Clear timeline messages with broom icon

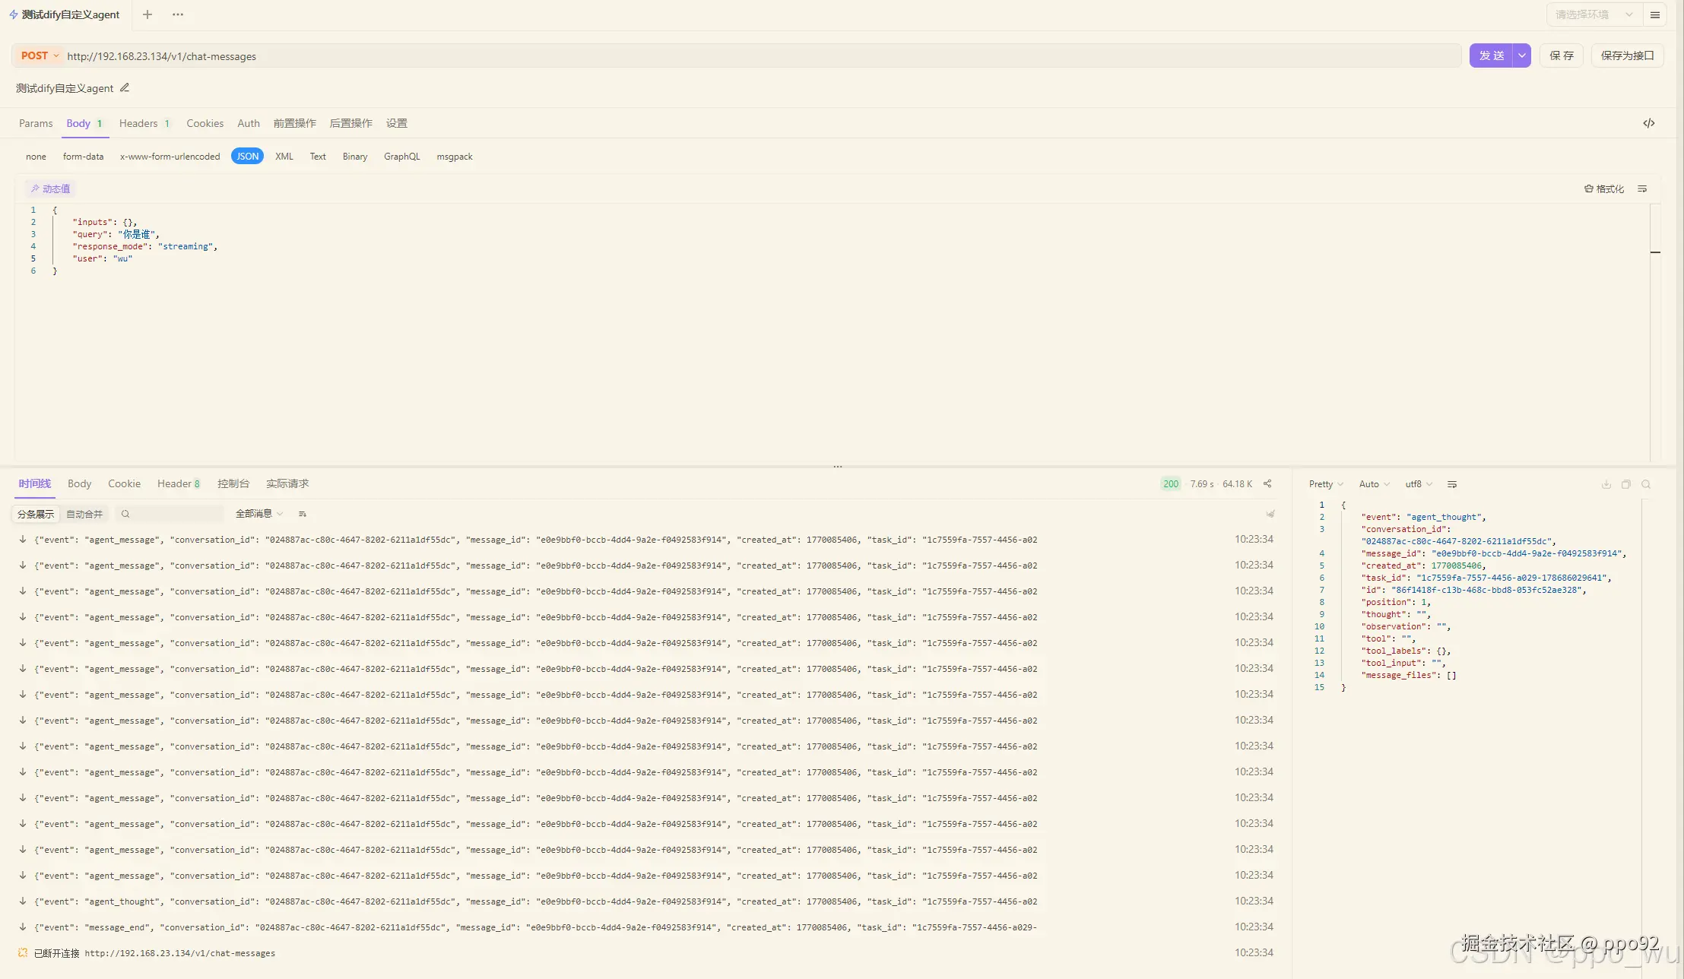point(1270,514)
